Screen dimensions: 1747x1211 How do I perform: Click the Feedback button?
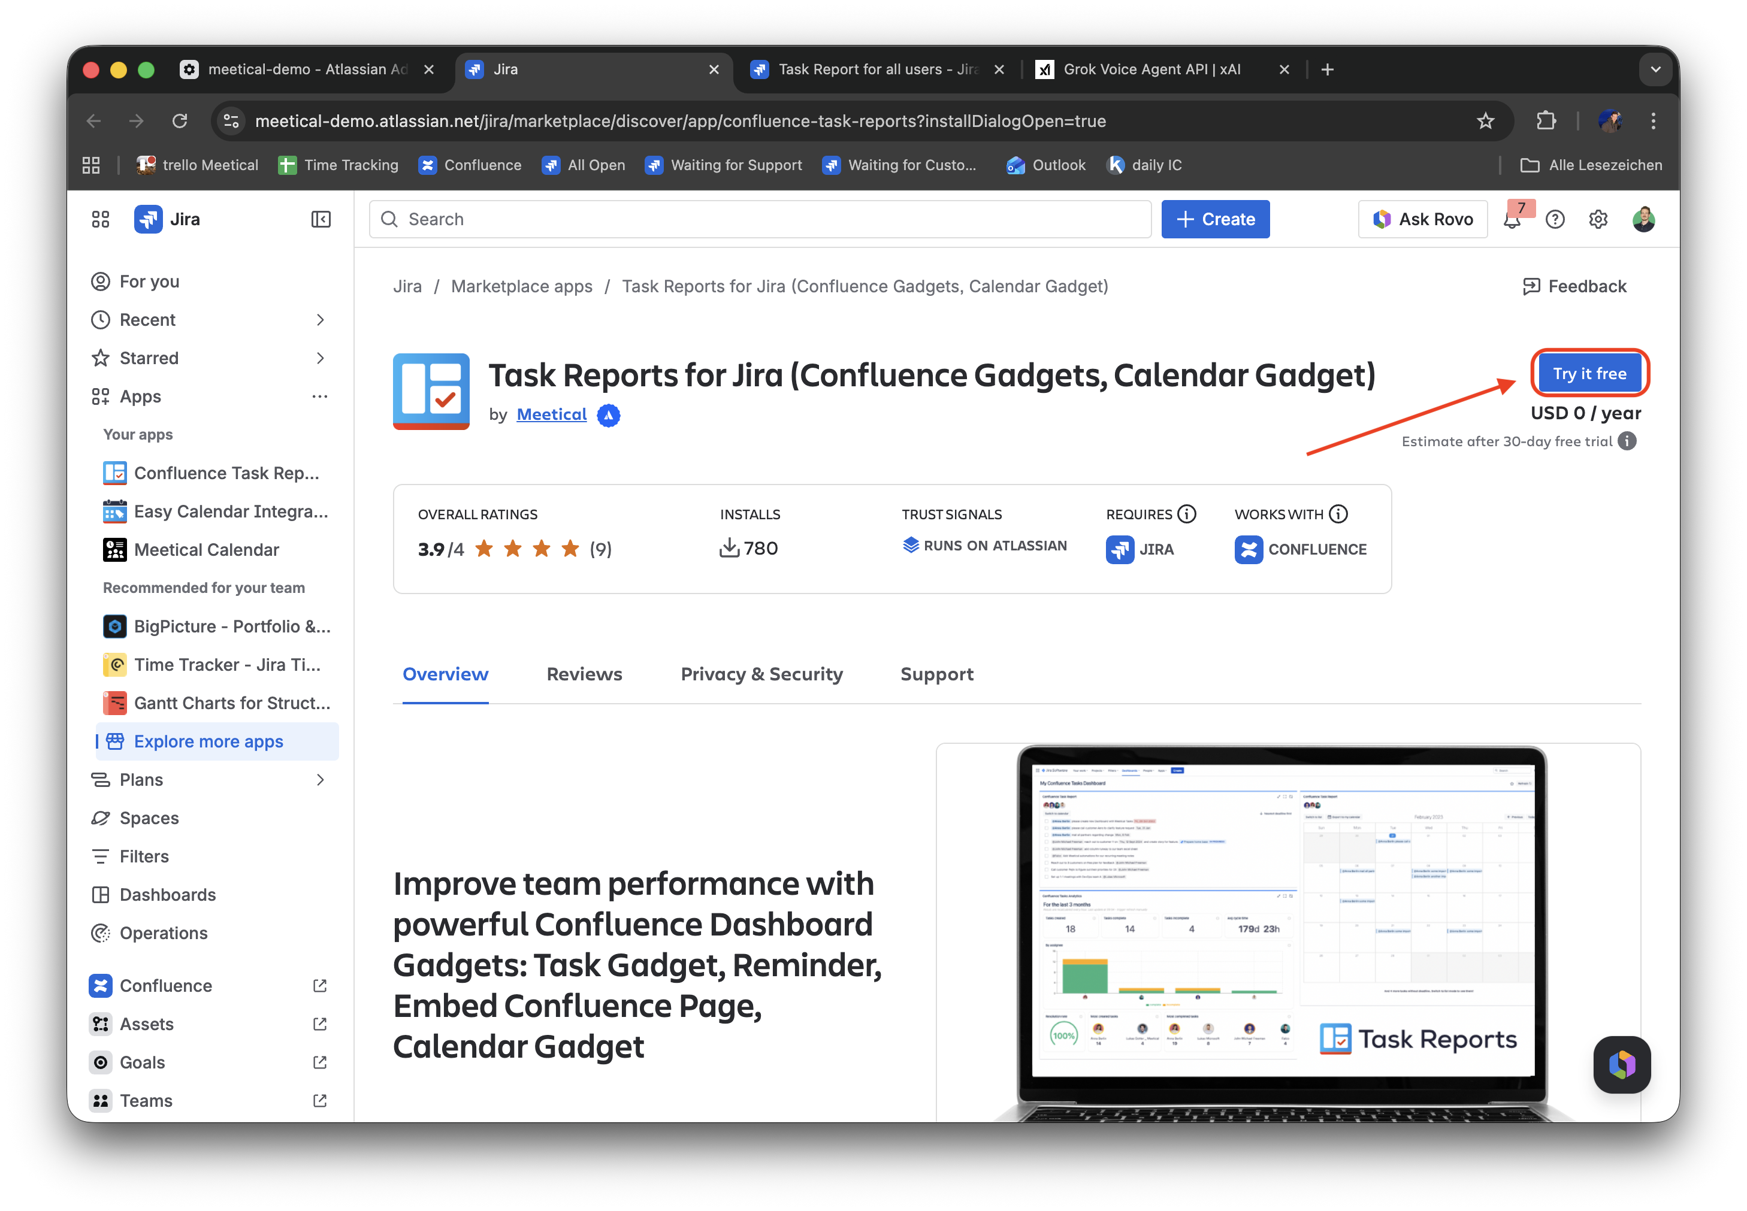tap(1574, 286)
